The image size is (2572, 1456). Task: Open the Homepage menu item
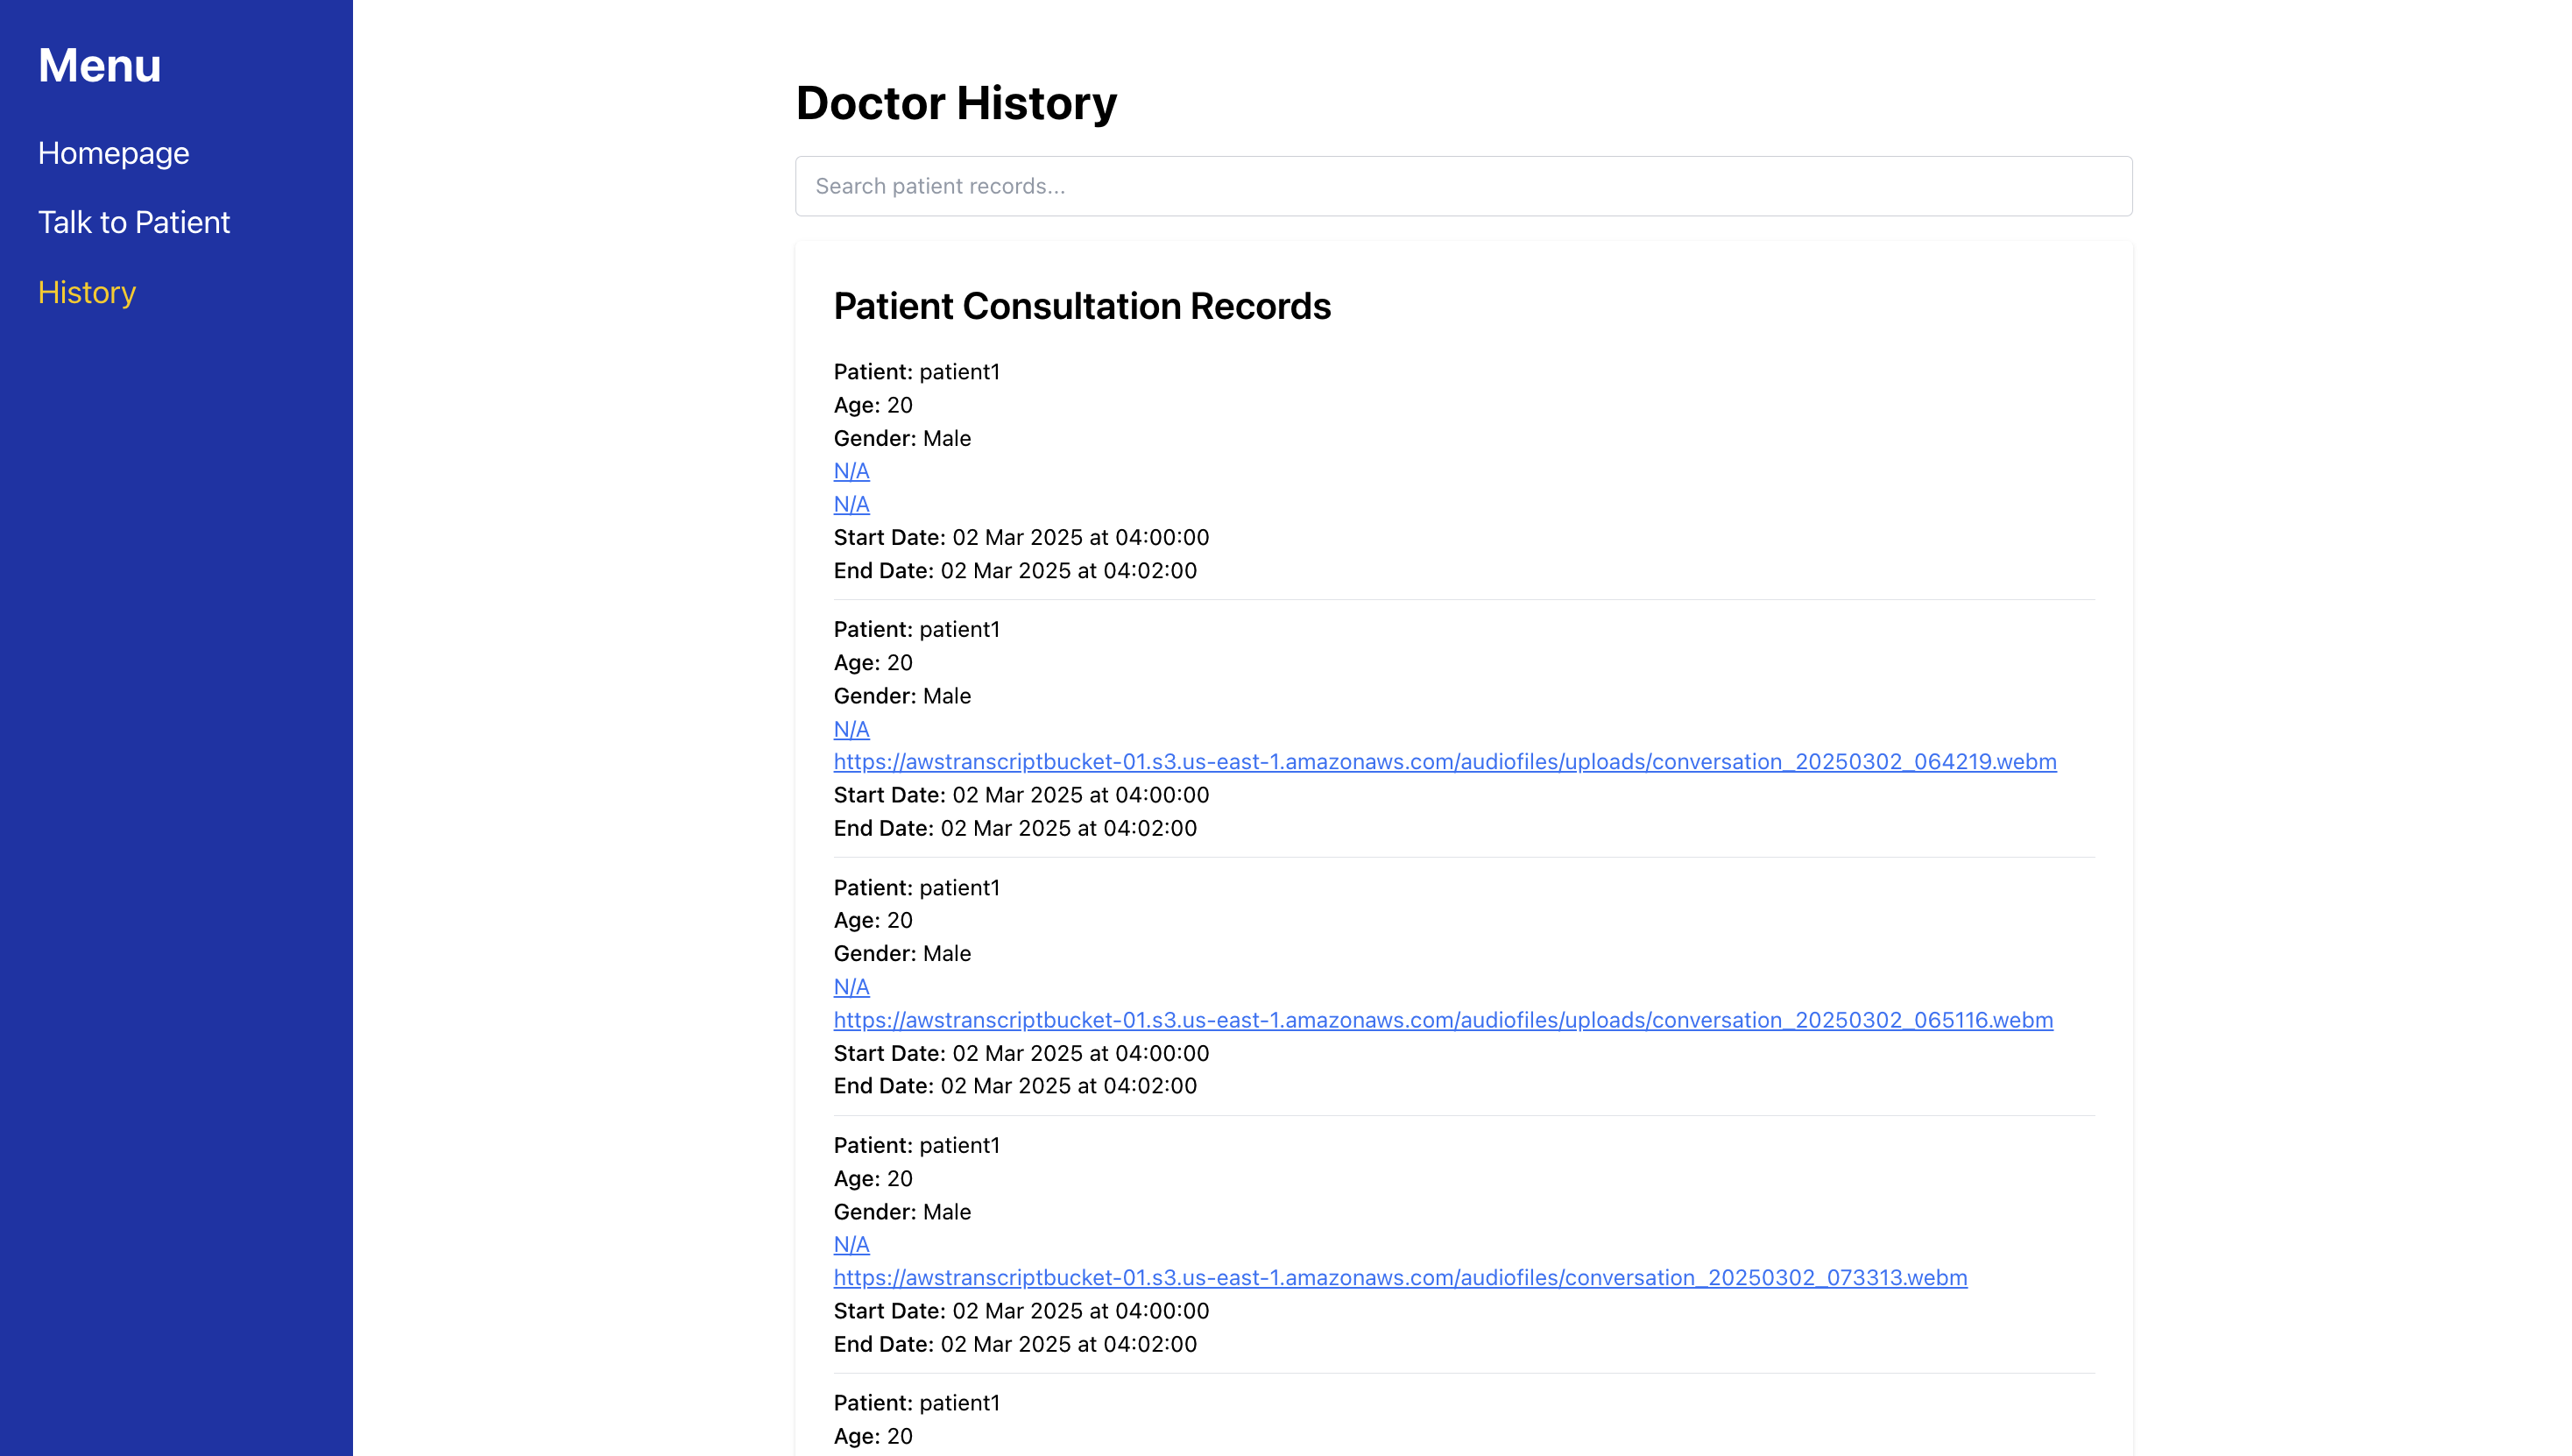[113, 153]
